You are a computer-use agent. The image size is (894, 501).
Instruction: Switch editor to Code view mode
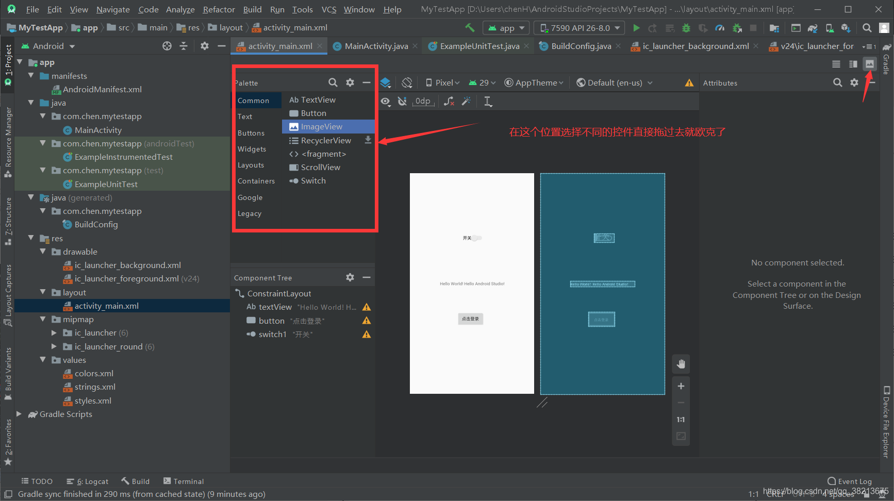click(x=836, y=64)
